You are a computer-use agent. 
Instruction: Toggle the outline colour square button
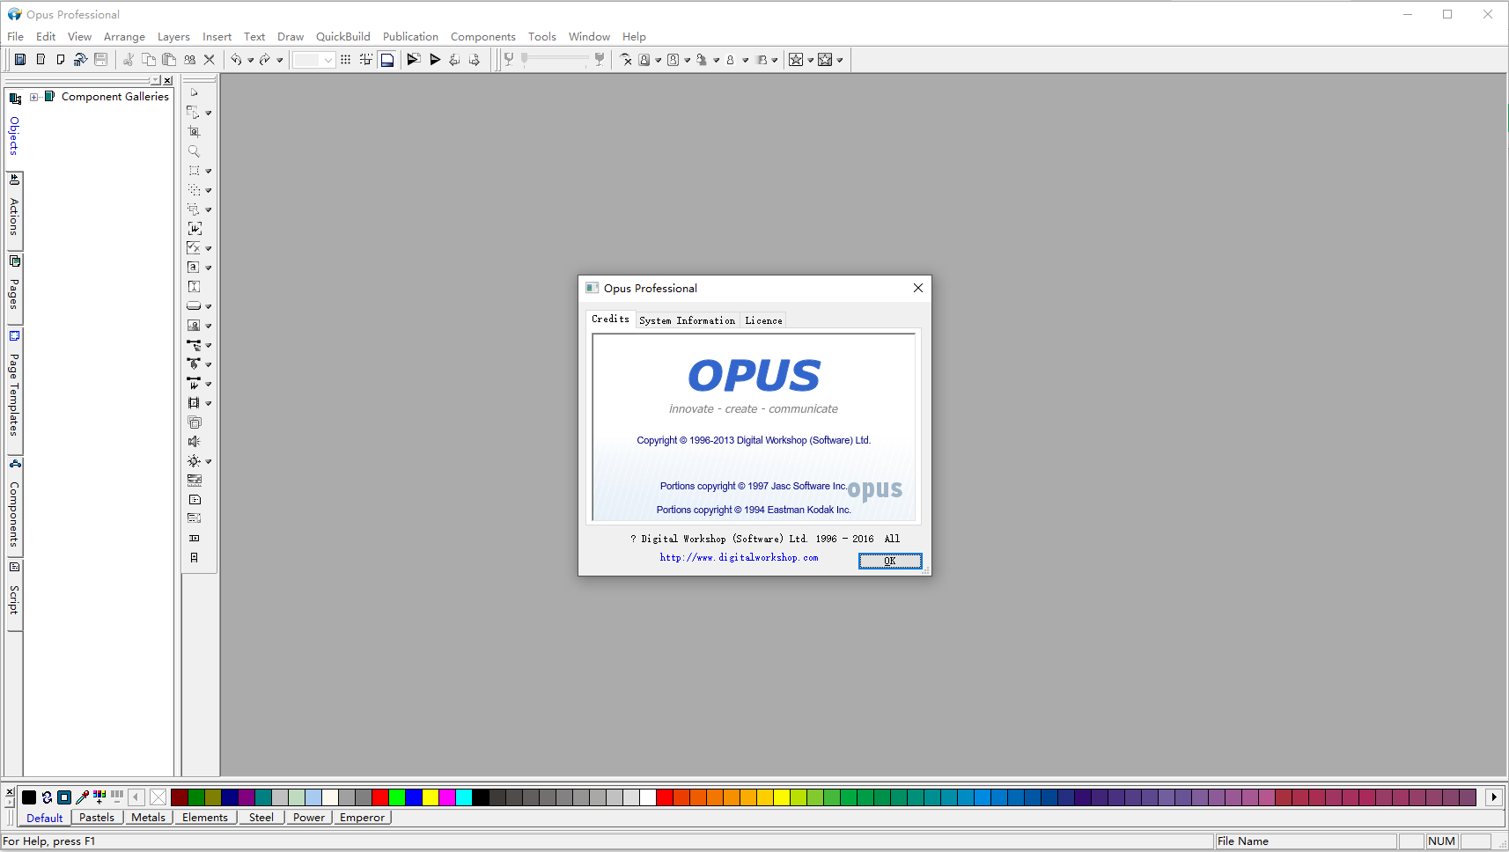64,797
